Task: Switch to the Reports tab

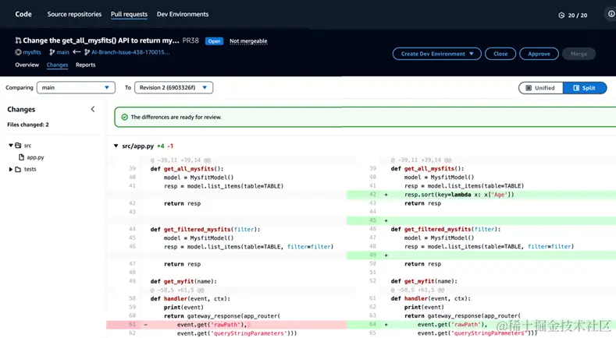Action: pyautogui.click(x=86, y=65)
